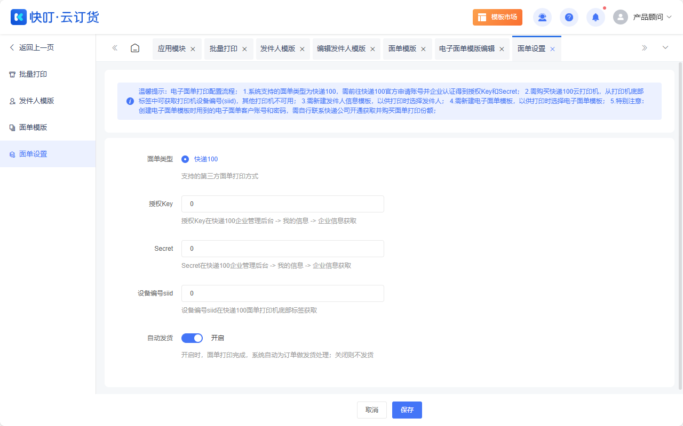Switch to the 编辑发件人模版 tab
Image resolution: width=683 pixels, height=426 pixels.
click(341, 48)
